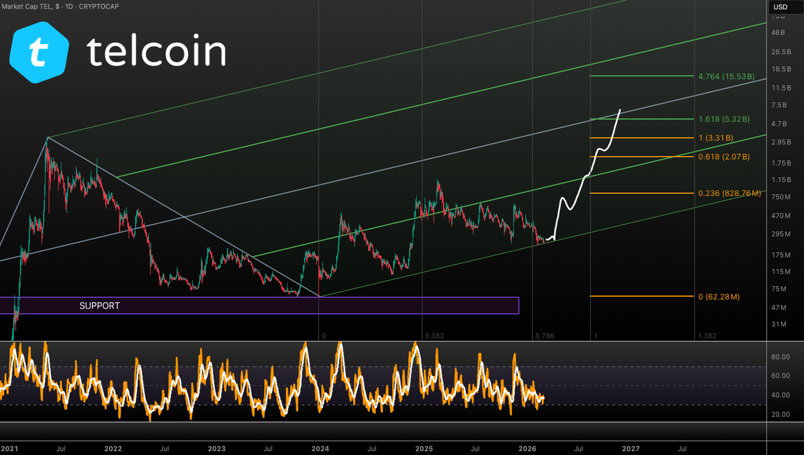
Task: Click the 2025 label on the time axis
Action: coord(425,448)
